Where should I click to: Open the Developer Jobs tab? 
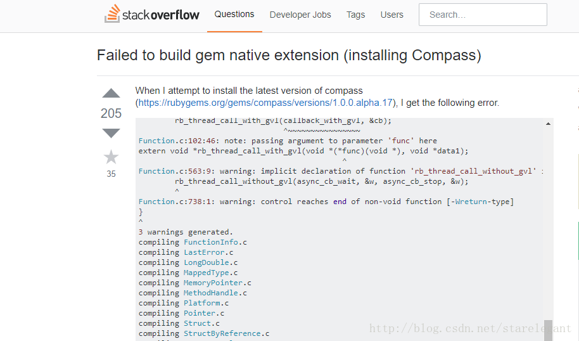(300, 15)
